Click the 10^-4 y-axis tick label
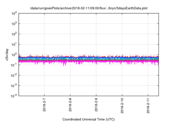Screen dimensions: 175x122 tap(14, 96)
